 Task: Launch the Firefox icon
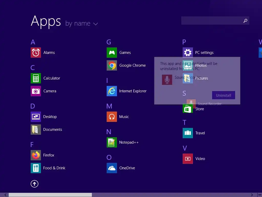point(36,155)
